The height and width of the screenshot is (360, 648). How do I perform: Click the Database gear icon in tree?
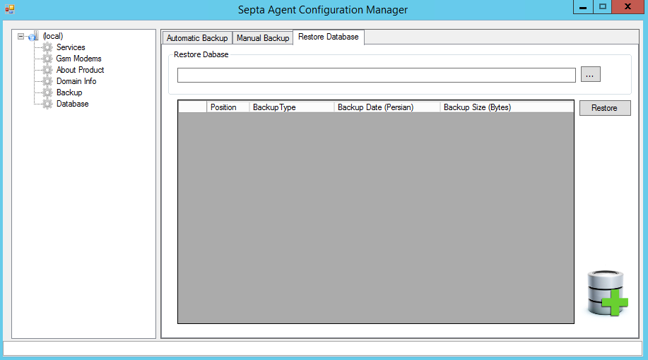[47, 104]
